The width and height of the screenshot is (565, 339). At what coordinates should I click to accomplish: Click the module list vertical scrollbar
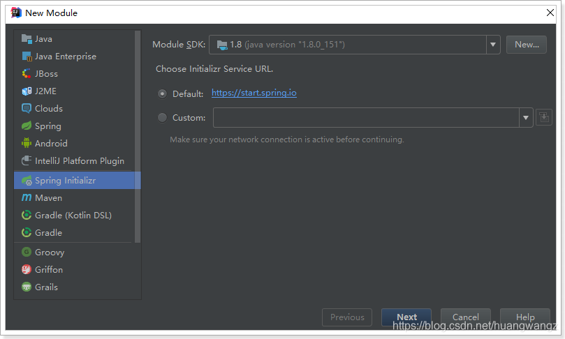138,137
